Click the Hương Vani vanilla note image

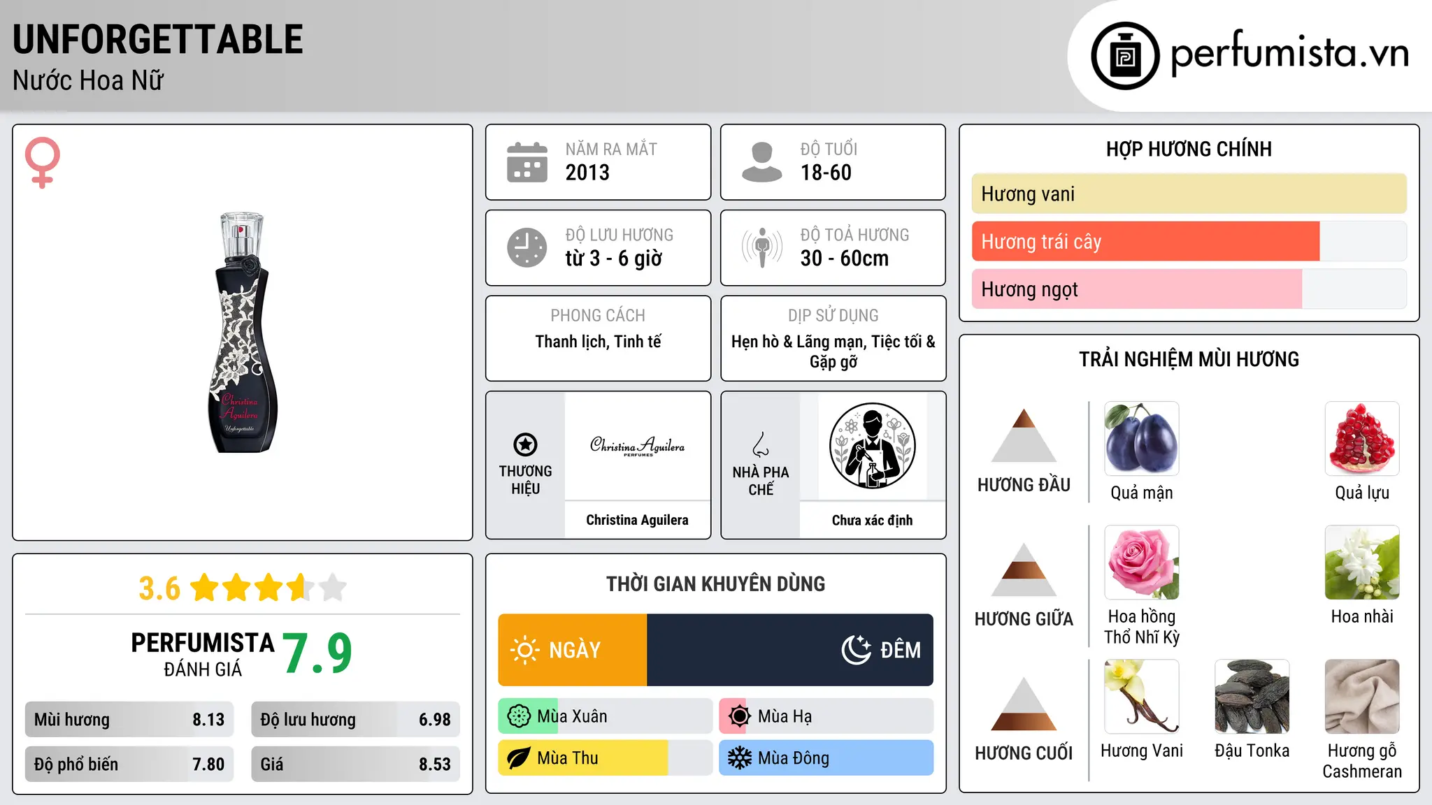(1142, 697)
